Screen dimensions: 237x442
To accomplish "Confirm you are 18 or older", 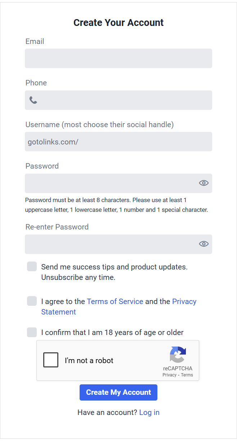I will [x=32, y=332].
